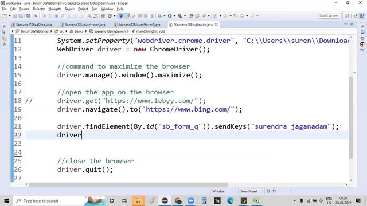Screen dimensions: 367x206
Task: Open the Search menu
Action: (69, 9)
